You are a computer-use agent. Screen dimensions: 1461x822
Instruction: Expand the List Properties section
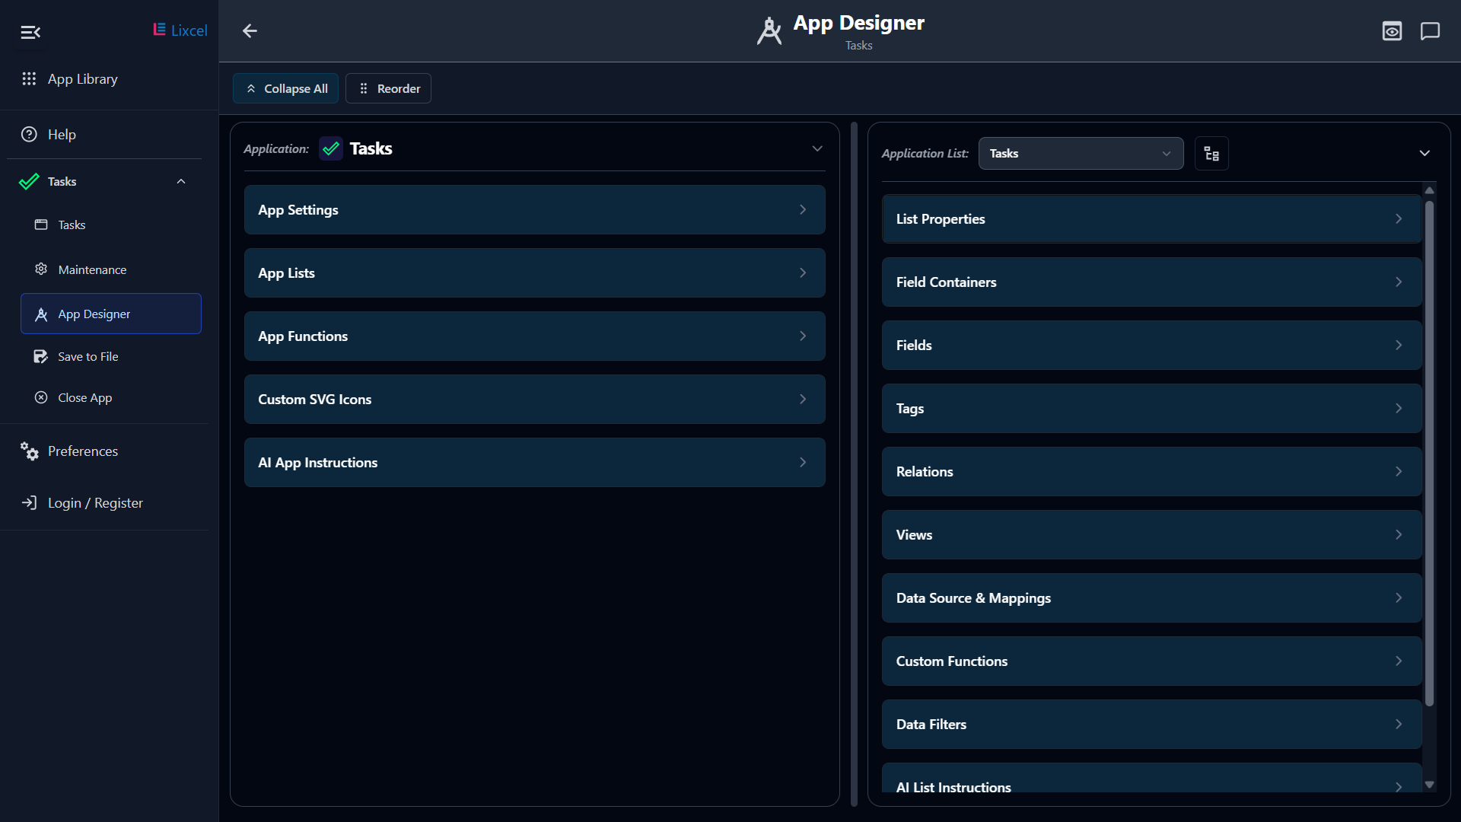click(1151, 219)
